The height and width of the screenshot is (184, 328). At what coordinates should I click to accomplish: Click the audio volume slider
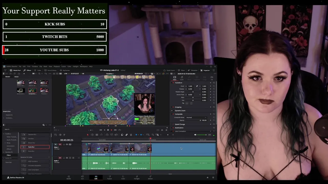202,135
